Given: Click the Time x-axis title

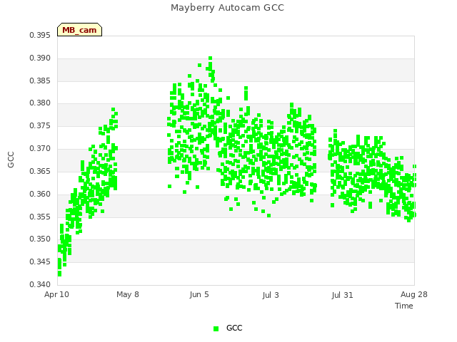Looking at the screenshot, I should pyautogui.click(x=404, y=306).
